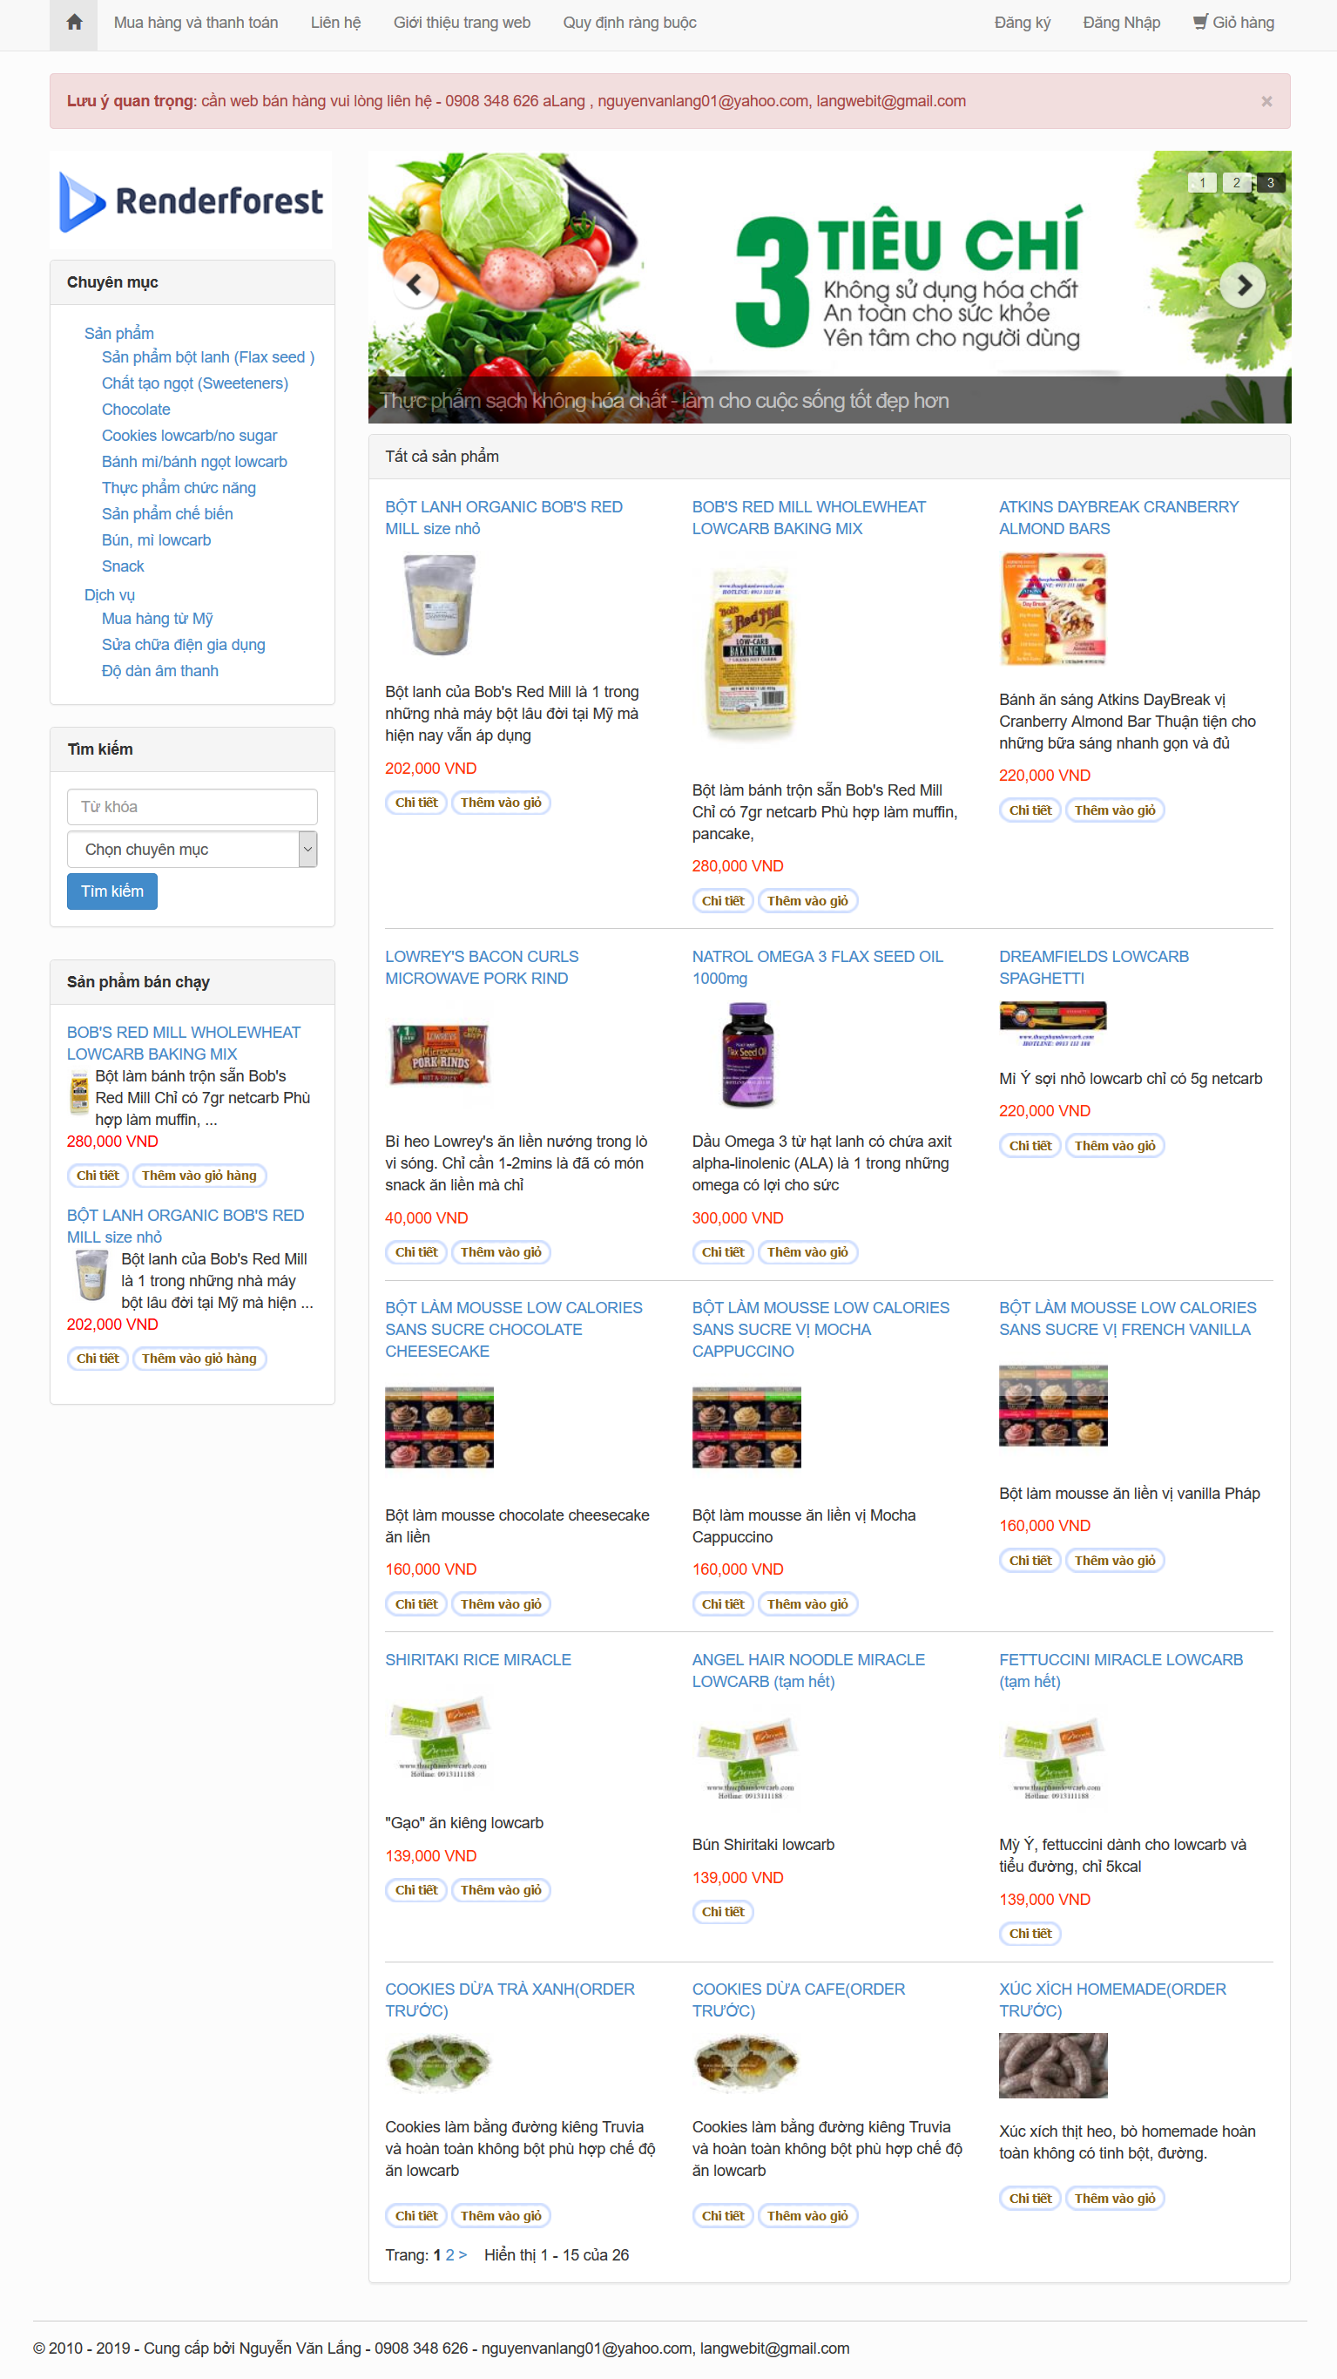Open Đăng Nhập in the navbar
1337x2379 pixels.
[1121, 22]
